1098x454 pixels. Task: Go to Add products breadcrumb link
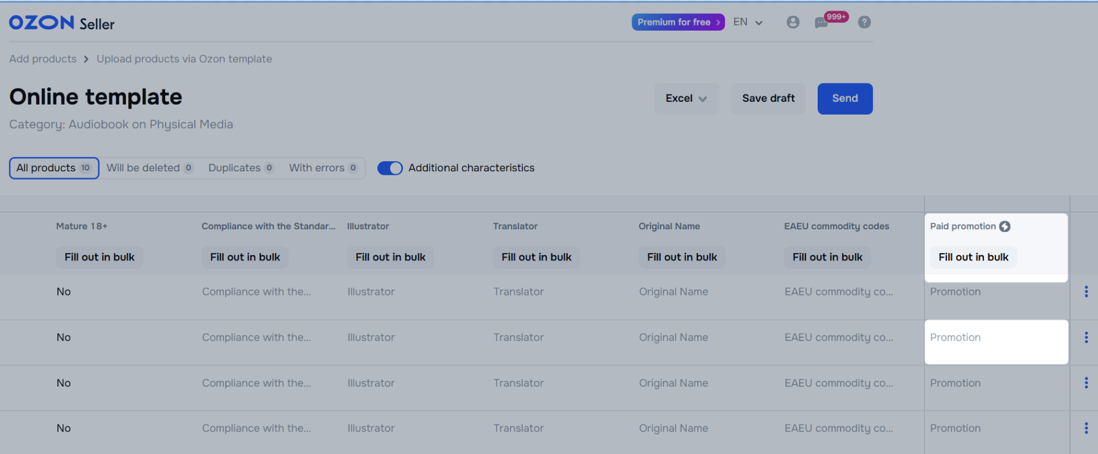click(x=43, y=59)
